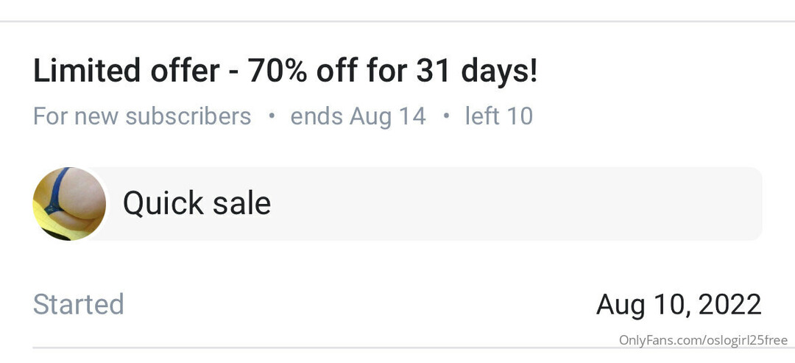Select the "Quick sale" message text
Screen dimensions: 795x363
tap(197, 203)
